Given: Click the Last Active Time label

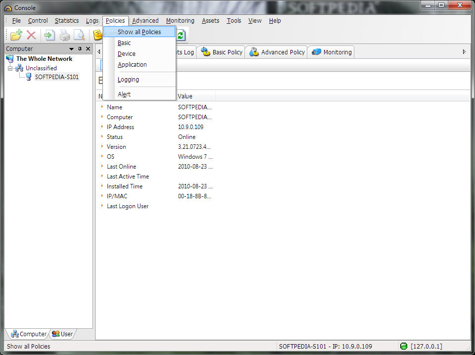Looking at the screenshot, I should click(128, 177).
